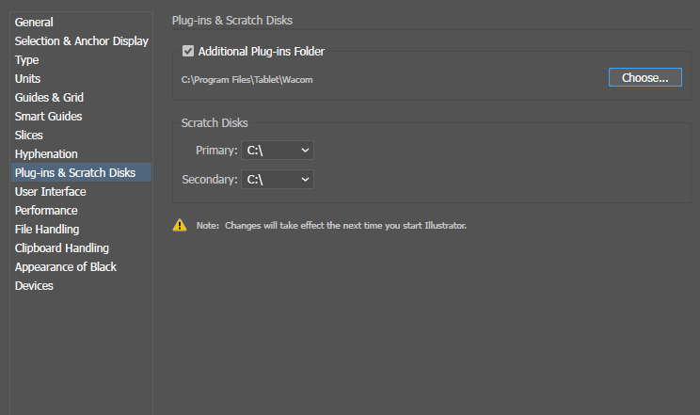Click the Choose... button

coord(644,78)
